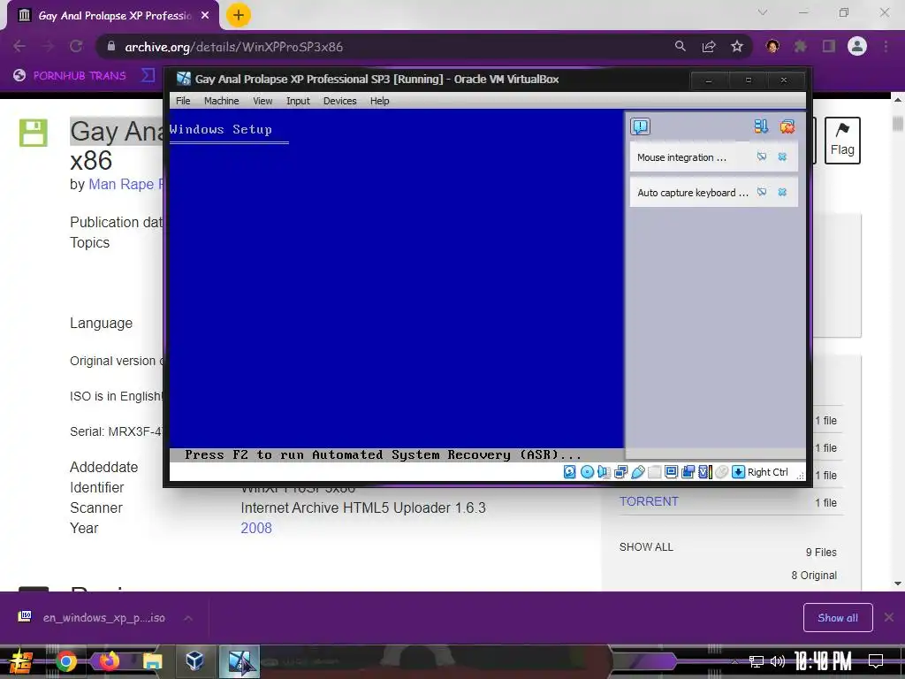This screenshot has height=679, width=905.
Task: Dismiss the Mouse integration notification
Action: pyautogui.click(x=782, y=156)
